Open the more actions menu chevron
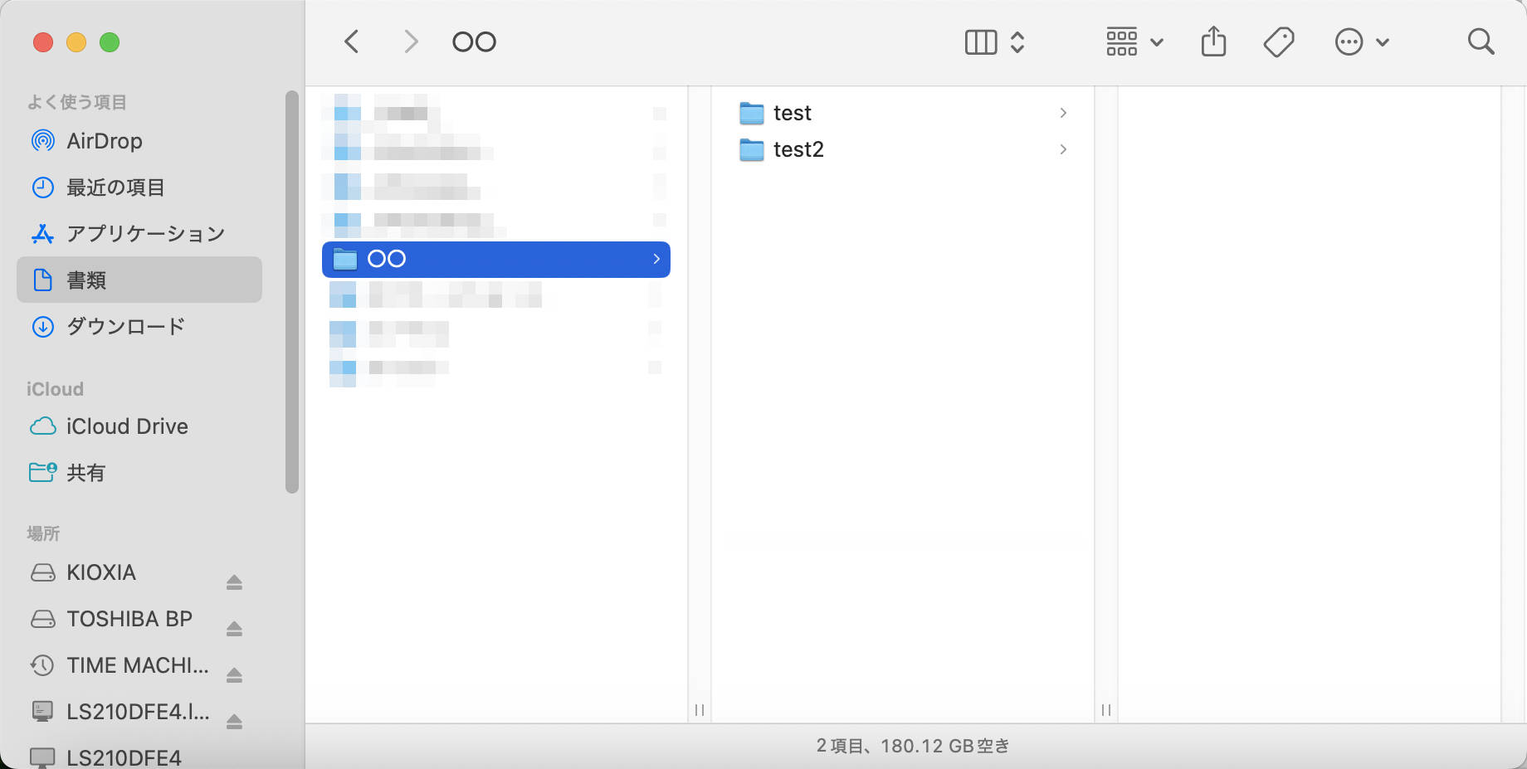The height and width of the screenshot is (769, 1527). coord(1381,41)
